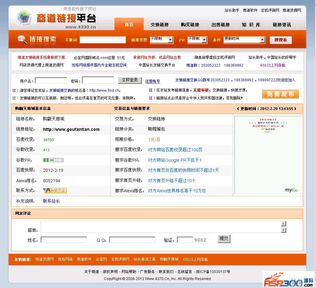Click the Google PR rank 3 bar
This screenshot has height=288, width=316.
[53, 160]
